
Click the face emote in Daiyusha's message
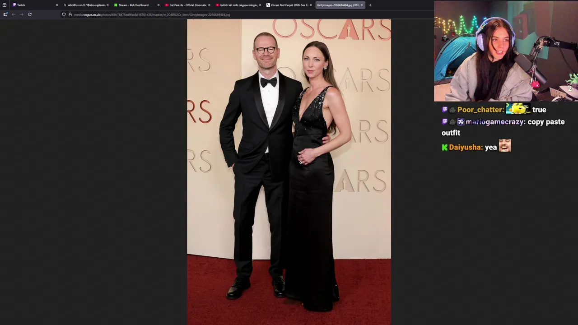pos(505,146)
